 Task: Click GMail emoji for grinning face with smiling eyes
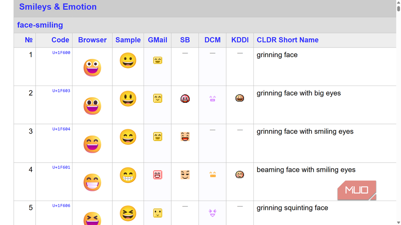(158, 137)
